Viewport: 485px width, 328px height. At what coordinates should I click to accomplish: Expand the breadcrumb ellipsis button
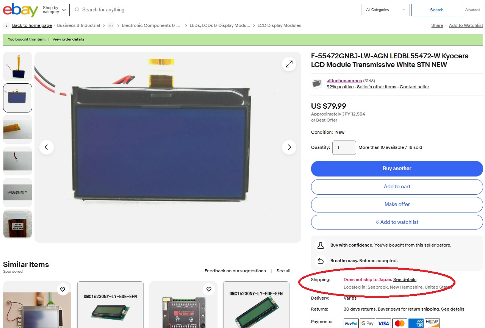click(111, 26)
